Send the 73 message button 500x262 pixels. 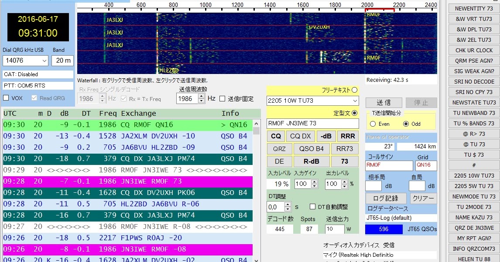[x=344, y=161]
